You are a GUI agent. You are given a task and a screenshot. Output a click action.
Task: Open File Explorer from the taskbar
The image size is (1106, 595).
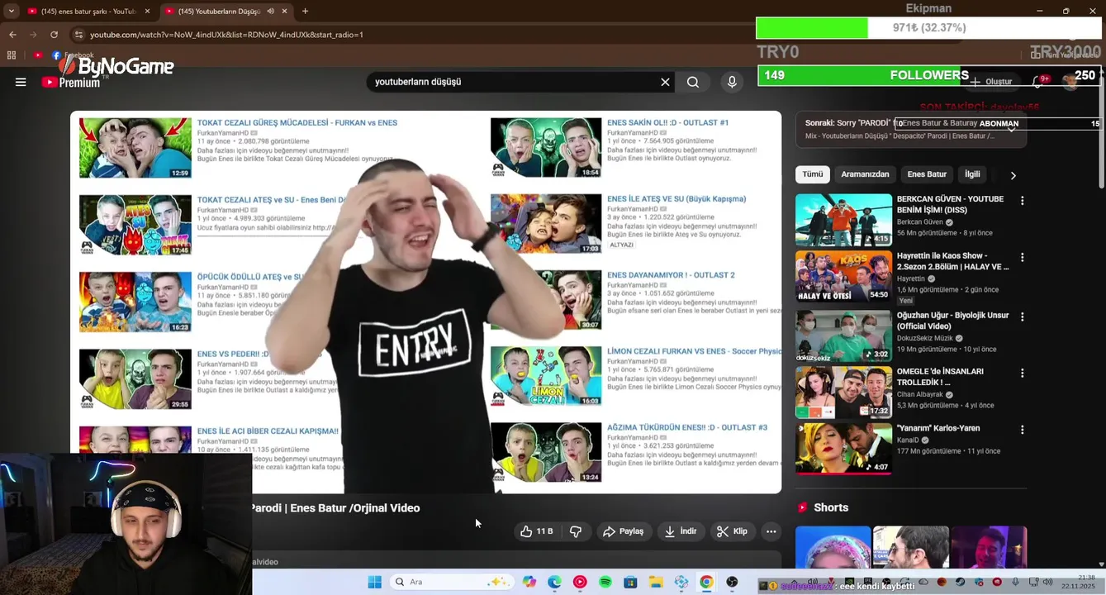pyautogui.click(x=656, y=582)
